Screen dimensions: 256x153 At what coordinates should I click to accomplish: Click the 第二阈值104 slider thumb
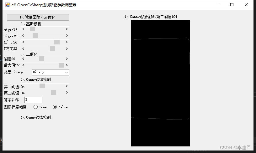click(x=53, y=92)
